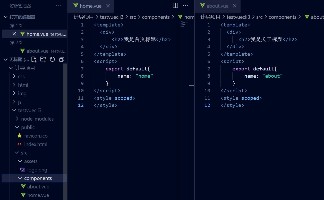
Task: Expand the js folder
Action: [14, 102]
